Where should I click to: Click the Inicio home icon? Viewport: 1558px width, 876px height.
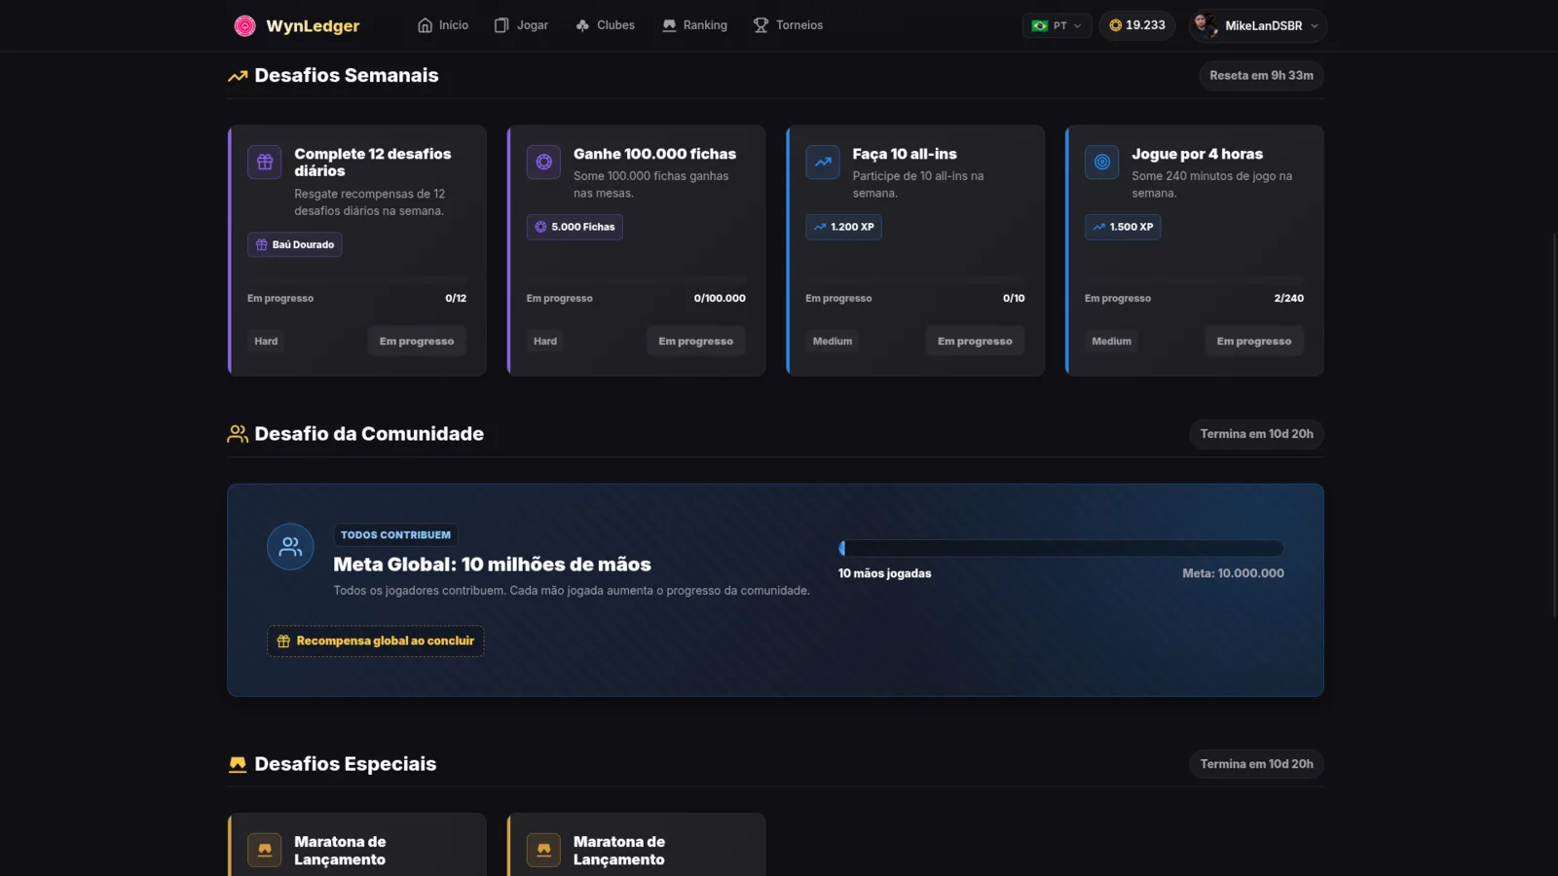425,25
